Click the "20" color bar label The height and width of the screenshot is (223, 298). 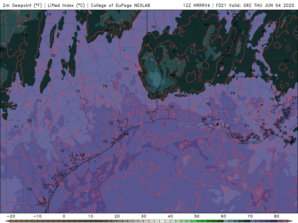(117, 216)
